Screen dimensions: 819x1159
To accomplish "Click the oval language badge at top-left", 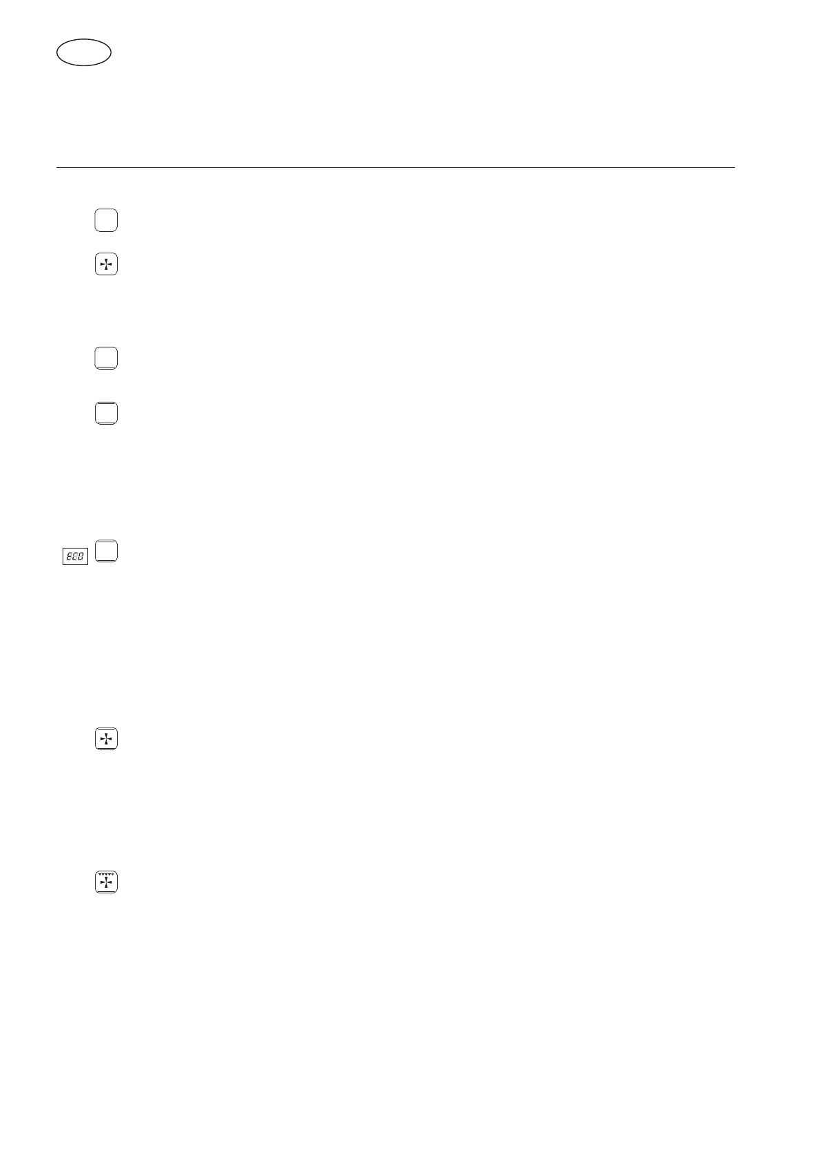I will pos(84,53).
